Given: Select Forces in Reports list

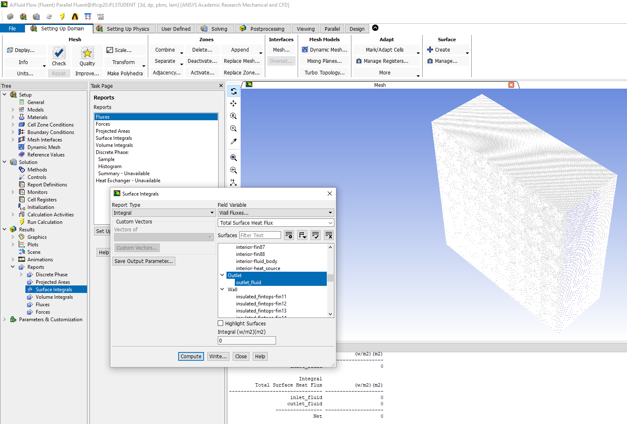Looking at the screenshot, I should (103, 124).
